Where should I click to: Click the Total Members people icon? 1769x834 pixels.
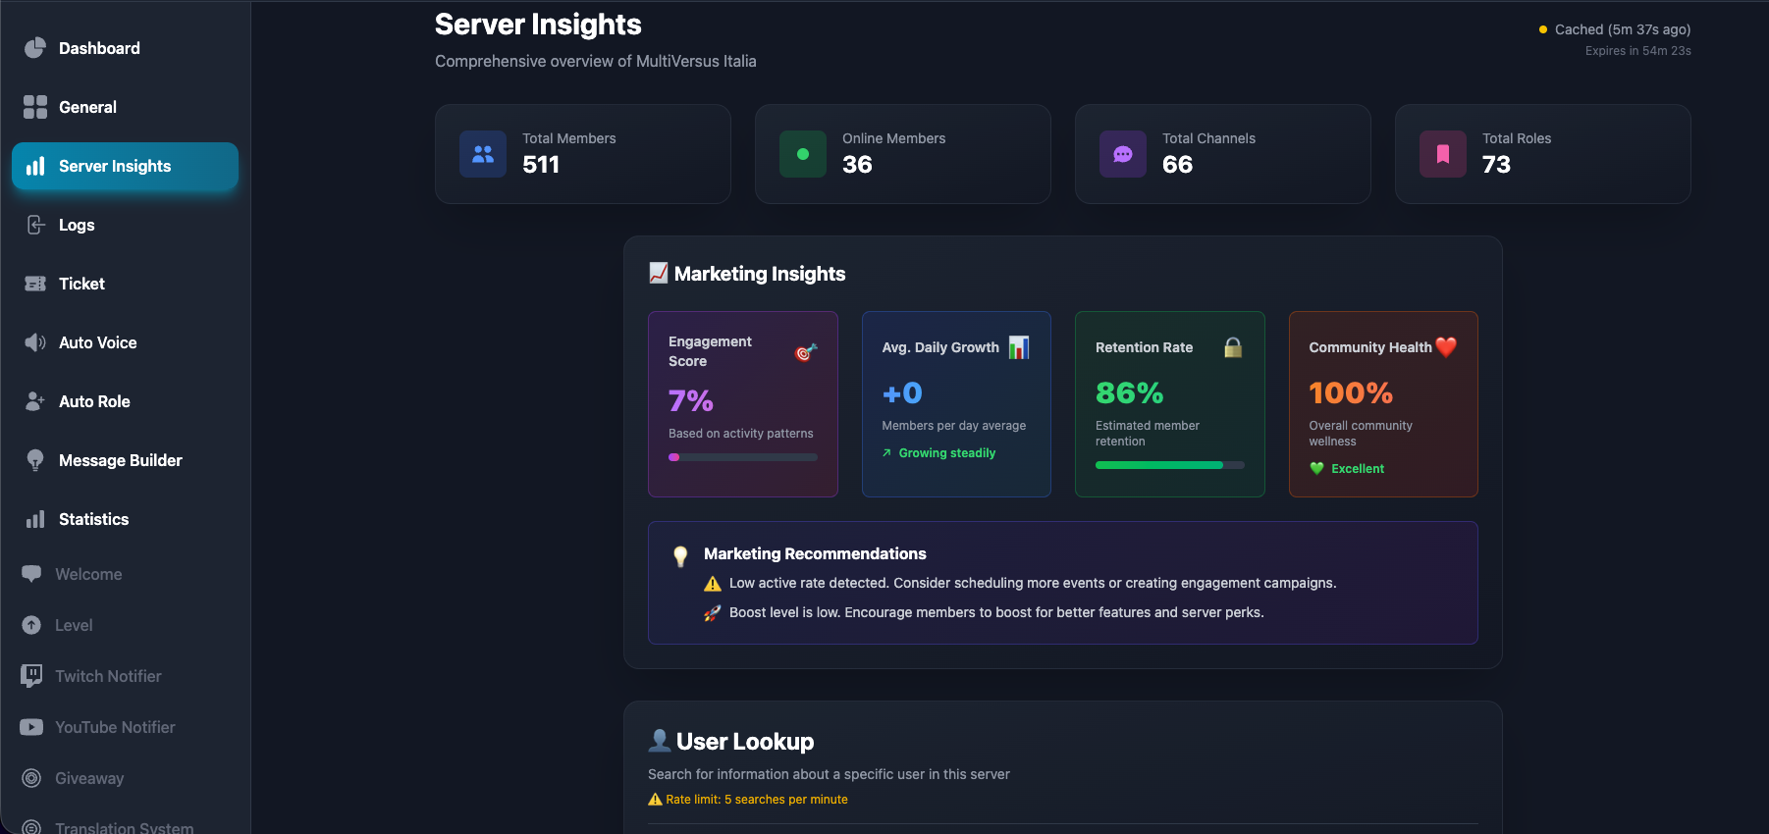[483, 154]
